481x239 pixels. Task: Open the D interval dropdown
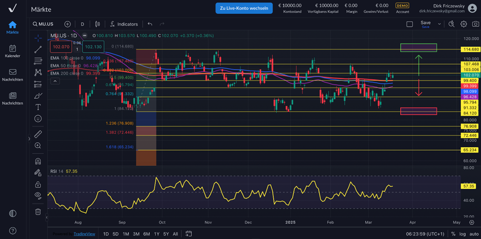pos(82,24)
